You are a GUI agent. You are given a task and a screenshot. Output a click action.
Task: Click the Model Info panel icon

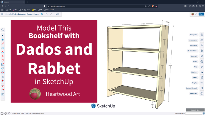click(x=202, y=94)
